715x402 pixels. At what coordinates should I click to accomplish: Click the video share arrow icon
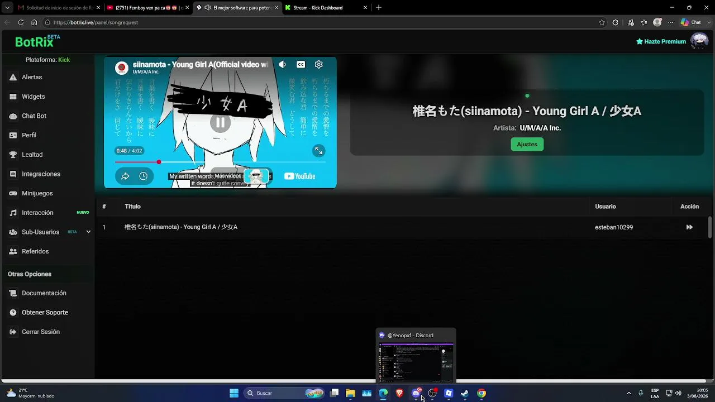(125, 176)
